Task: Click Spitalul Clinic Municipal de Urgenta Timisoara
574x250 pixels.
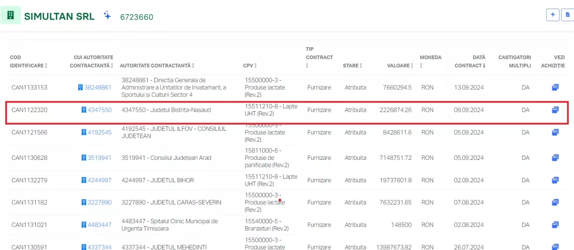Action: tap(170, 225)
